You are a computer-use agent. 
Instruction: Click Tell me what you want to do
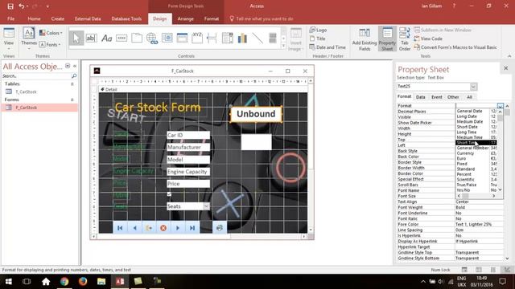pyautogui.click(x=262, y=18)
